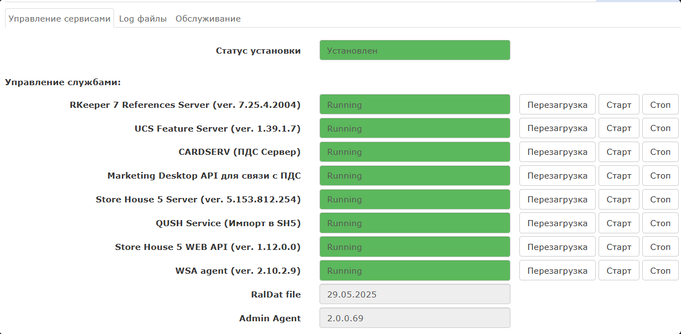This screenshot has height=334, width=681.
Task: Stop the QUSH Service import
Action: coord(660,223)
